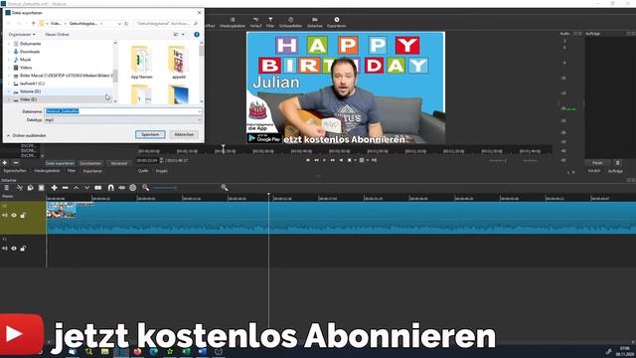Screen dimensions: 636x358
Task: Click the timeline paste clipboard icon
Action: point(41,188)
